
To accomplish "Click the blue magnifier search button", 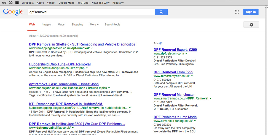I will tap(161, 12).
